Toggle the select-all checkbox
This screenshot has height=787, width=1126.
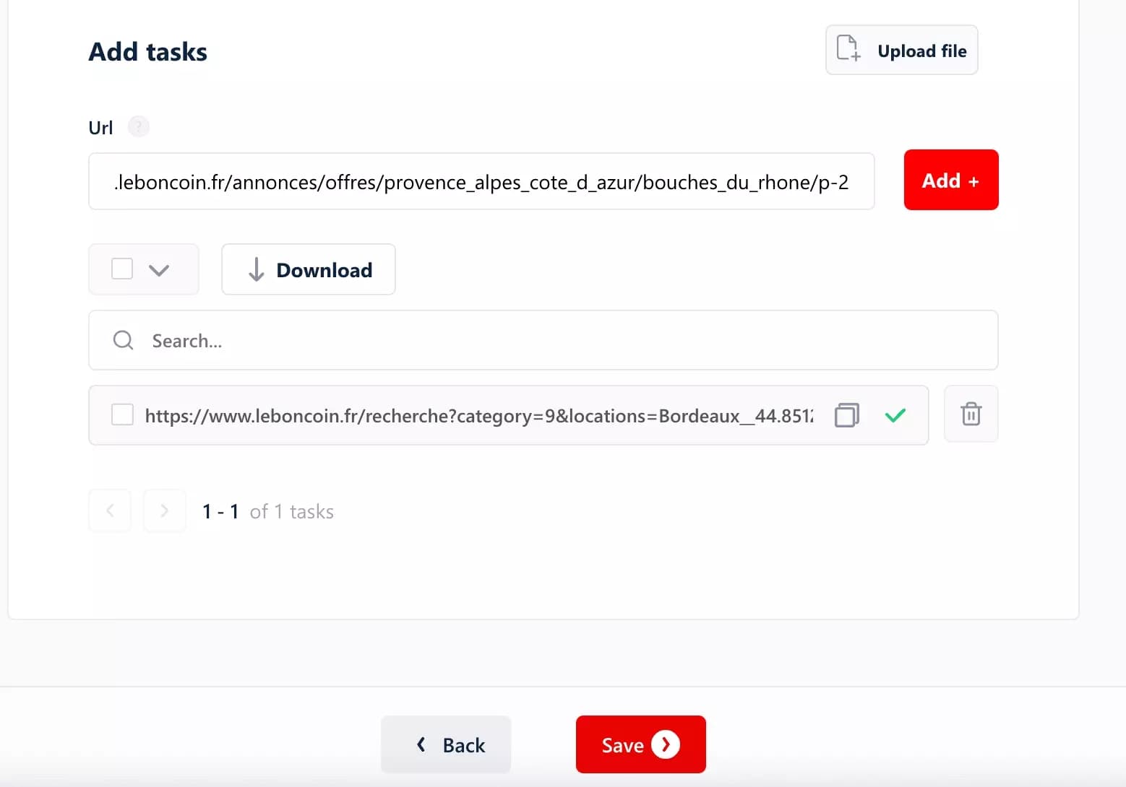(122, 269)
